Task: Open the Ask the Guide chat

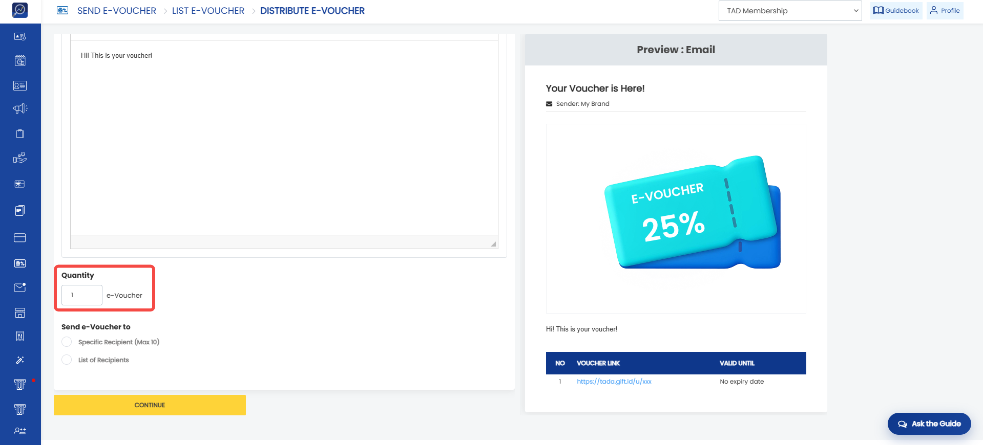Action: pos(929,424)
